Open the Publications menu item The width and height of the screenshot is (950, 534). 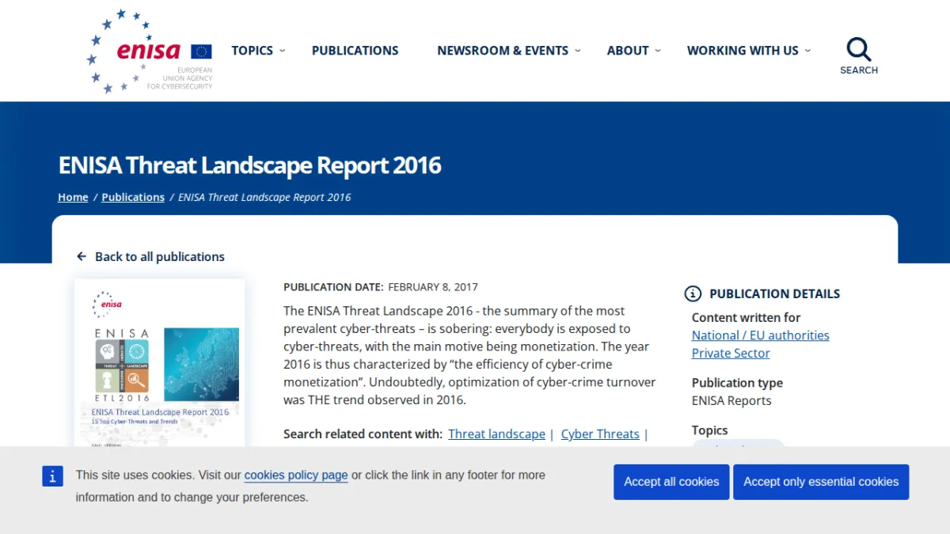point(355,51)
